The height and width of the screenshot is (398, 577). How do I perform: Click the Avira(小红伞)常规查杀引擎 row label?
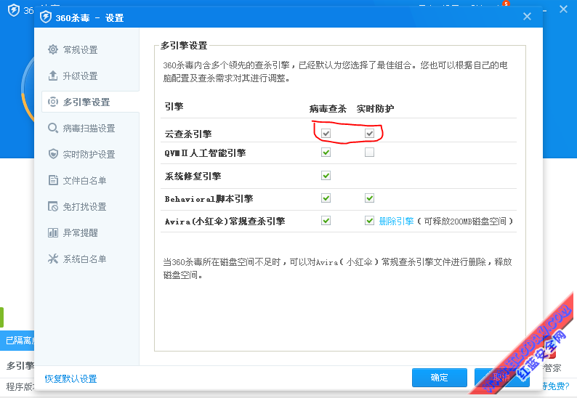225,221
